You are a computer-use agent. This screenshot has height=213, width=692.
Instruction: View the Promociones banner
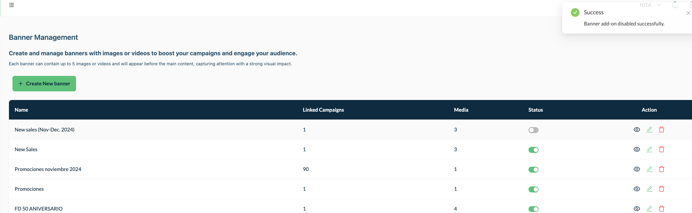tap(637, 189)
